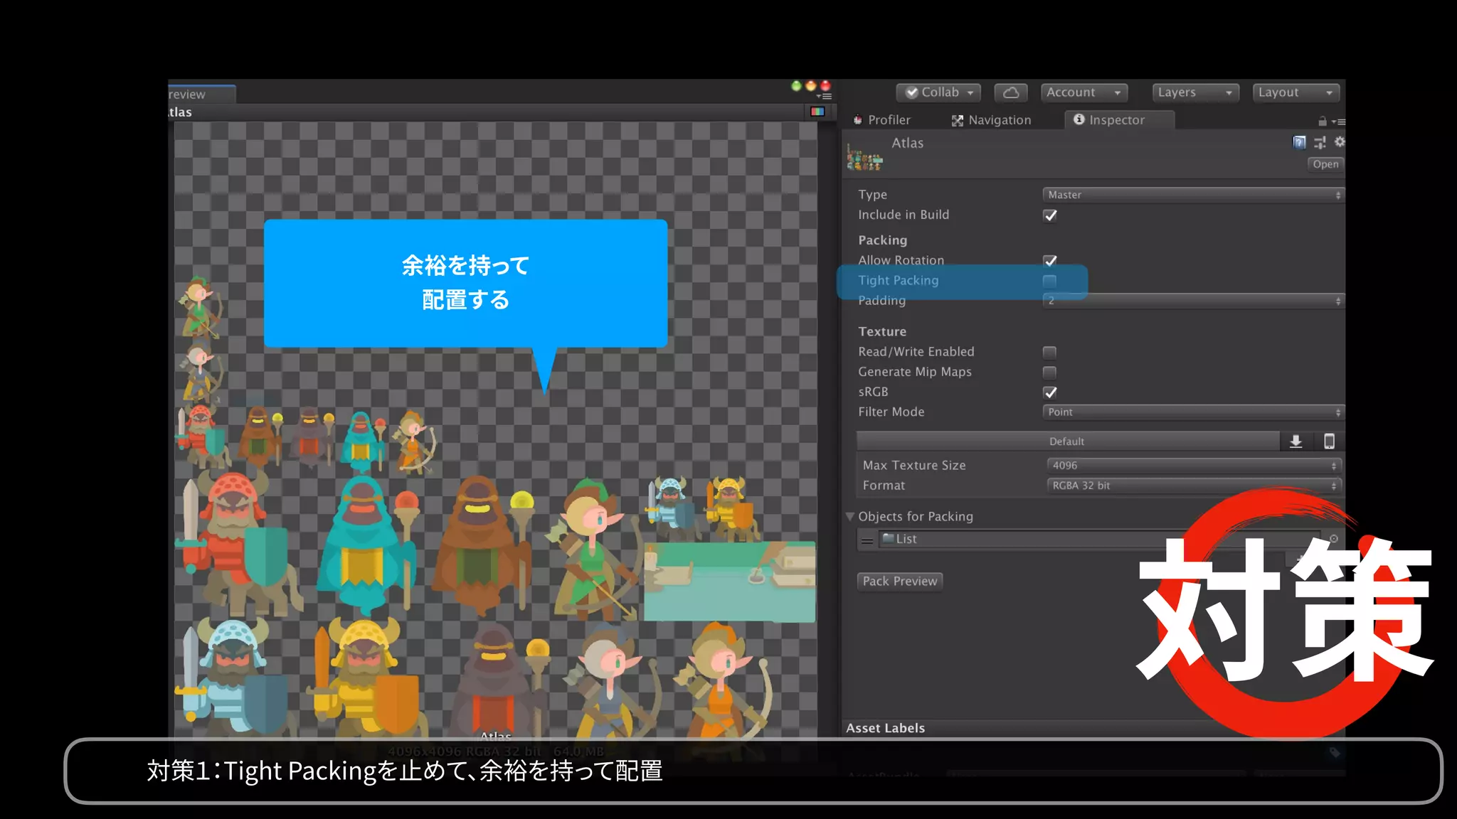1457x819 pixels.
Task: Click the Inspector lock icon
Action: 1322,121
